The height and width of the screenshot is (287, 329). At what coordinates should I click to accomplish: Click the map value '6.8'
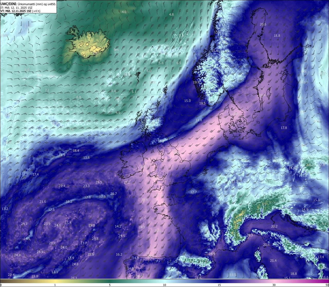[x=79, y=97]
